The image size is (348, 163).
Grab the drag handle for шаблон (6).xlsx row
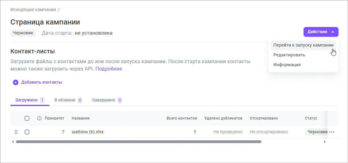[x=16, y=132]
